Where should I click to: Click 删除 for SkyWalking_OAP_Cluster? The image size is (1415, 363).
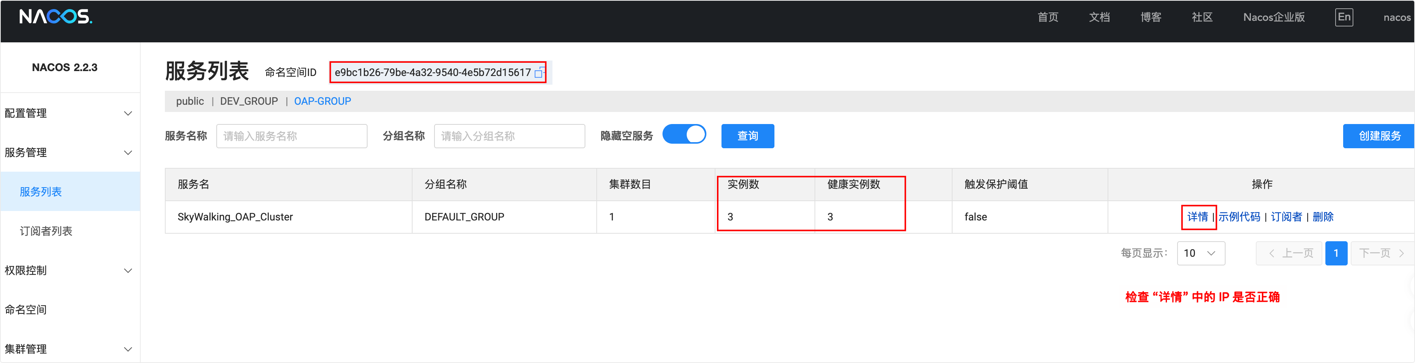tap(1323, 217)
